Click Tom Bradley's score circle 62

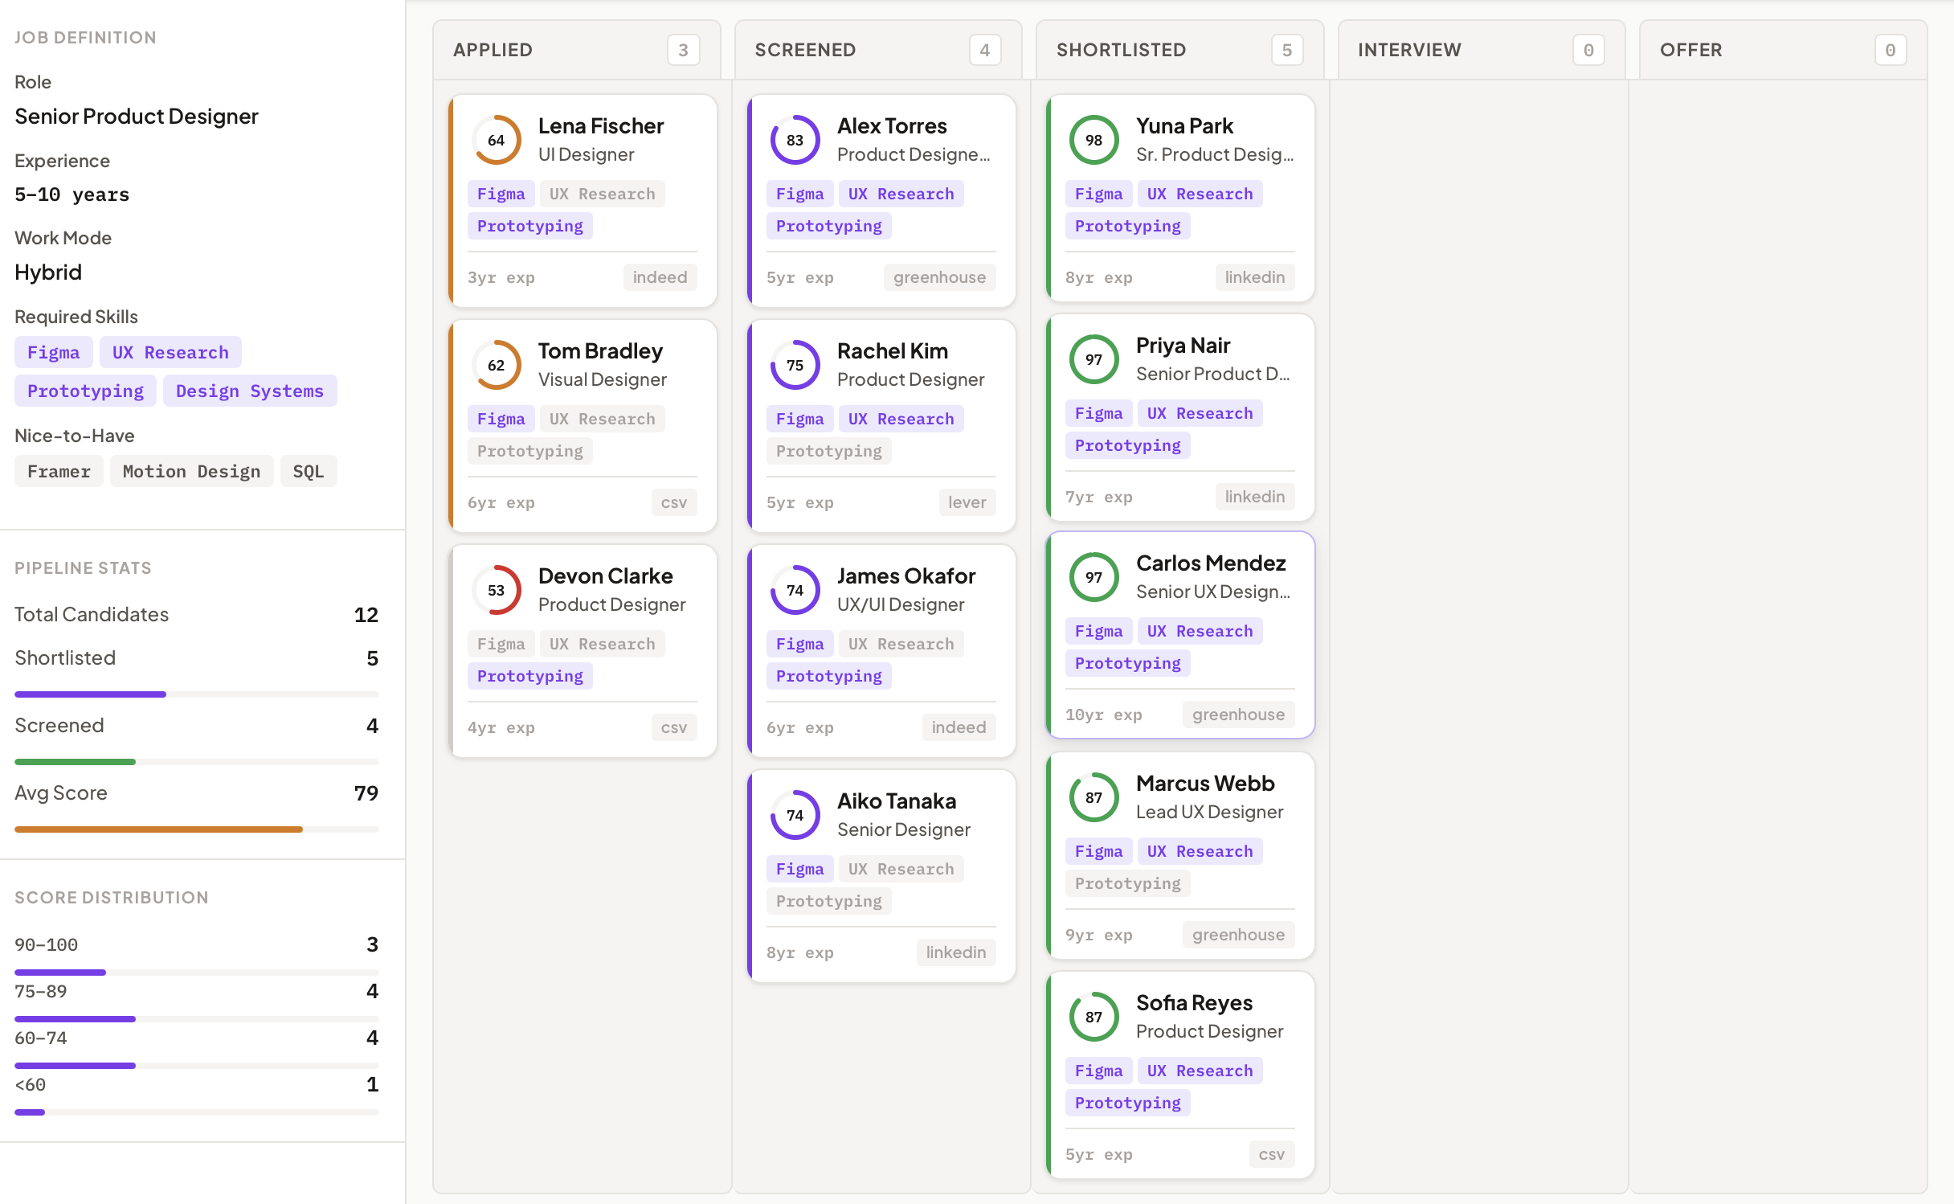(x=496, y=365)
